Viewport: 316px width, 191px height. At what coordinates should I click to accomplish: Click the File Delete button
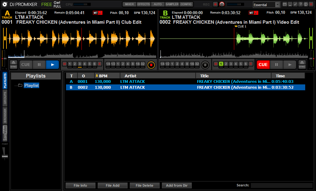[144, 185]
